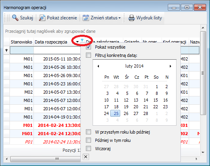Check Później w tym roku option
Viewport: 210px width, 166px height.
[x=88, y=140]
